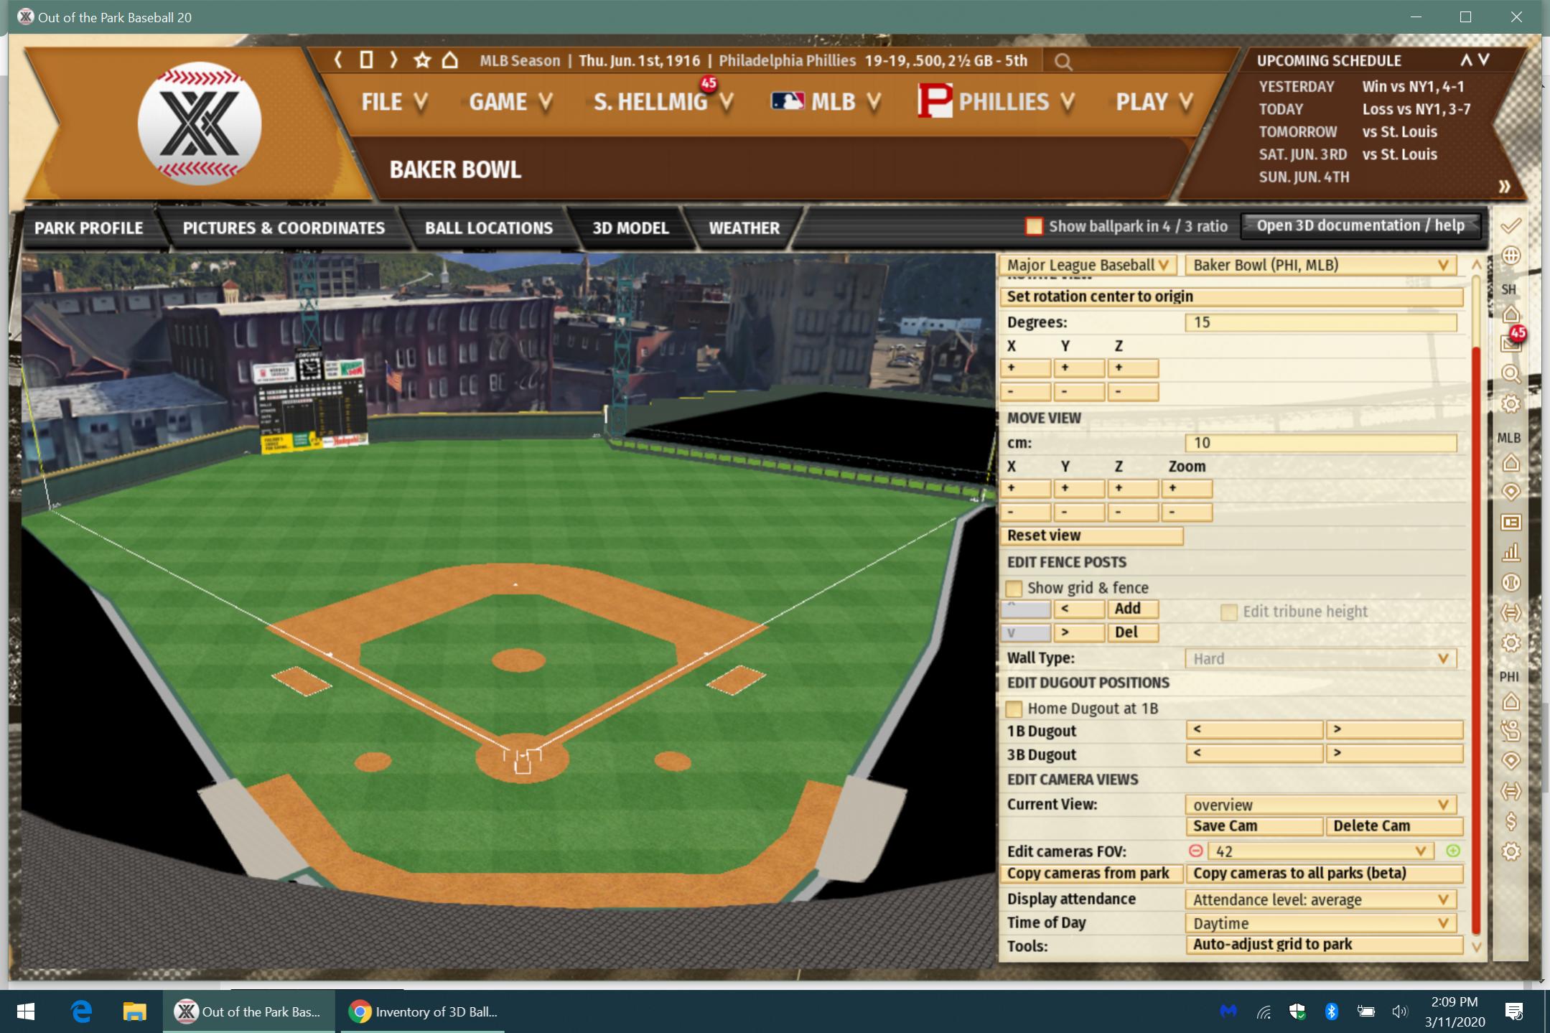Switch to the PICTURES & COORDINATES tab
Image resolution: width=1550 pixels, height=1033 pixels.
click(x=284, y=228)
